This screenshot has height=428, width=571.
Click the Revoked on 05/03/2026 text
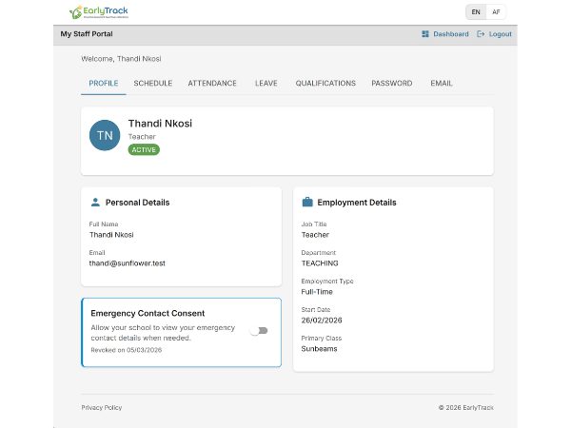point(127,350)
